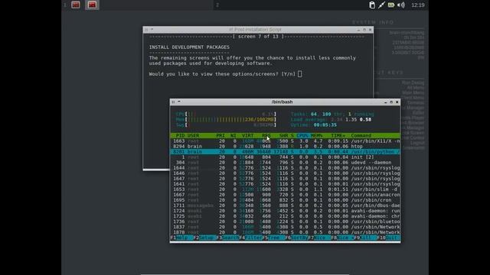490x275 pixels.
Task: Sort by PRI column header in htop
Action: pos(220,136)
